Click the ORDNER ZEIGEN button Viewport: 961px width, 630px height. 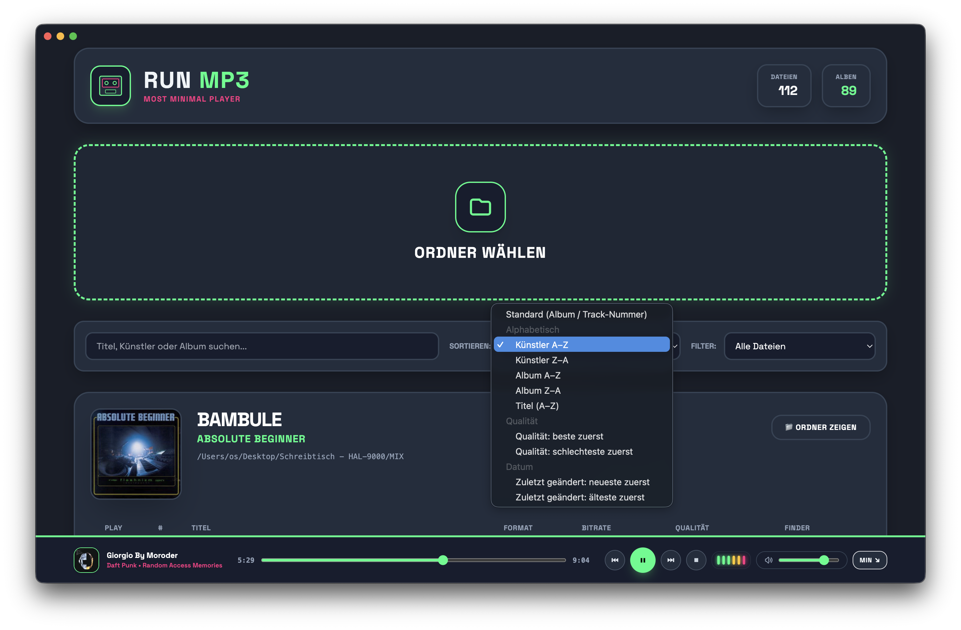821,427
